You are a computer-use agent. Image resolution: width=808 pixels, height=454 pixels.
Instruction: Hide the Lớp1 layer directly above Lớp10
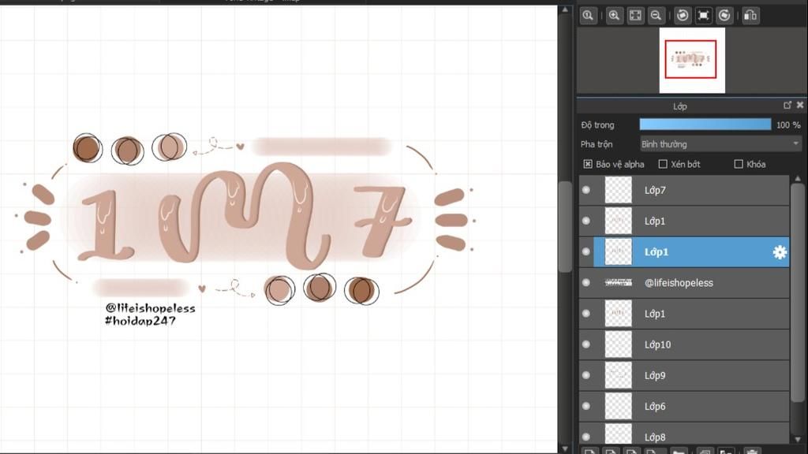point(586,314)
